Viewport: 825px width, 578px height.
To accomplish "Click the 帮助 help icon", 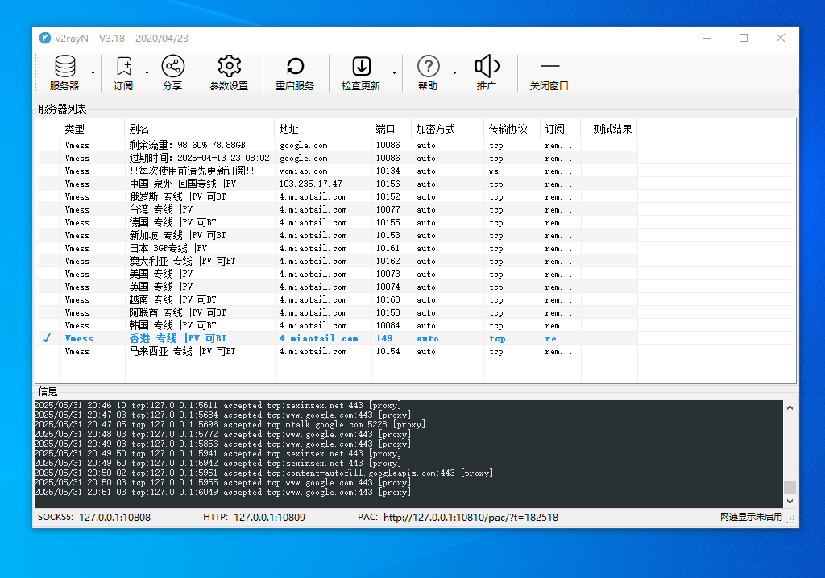I will 429,72.
